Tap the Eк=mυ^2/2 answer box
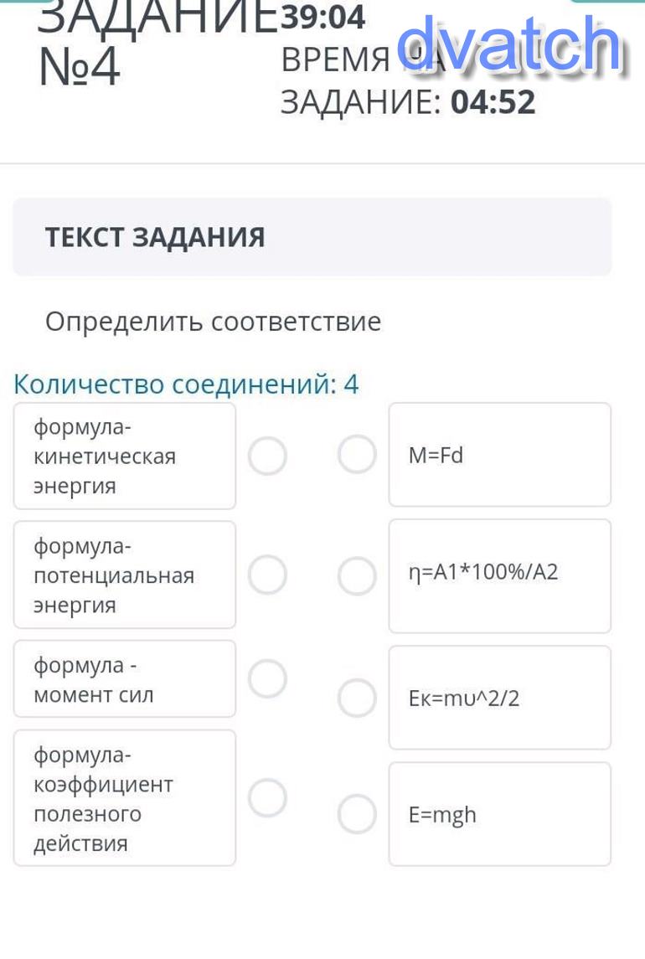 [499, 698]
